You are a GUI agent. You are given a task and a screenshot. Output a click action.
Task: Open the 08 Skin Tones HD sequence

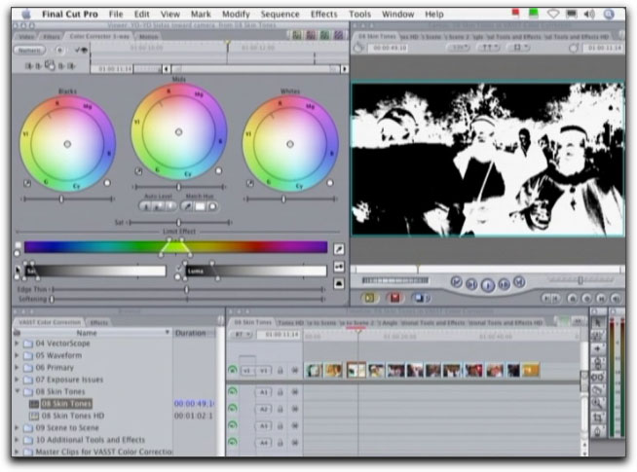(x=66, y=415)
